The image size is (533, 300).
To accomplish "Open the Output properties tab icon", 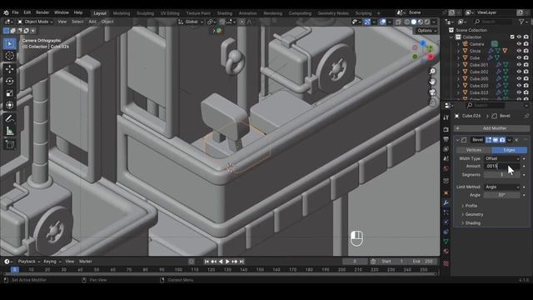I will click(446, 139).
